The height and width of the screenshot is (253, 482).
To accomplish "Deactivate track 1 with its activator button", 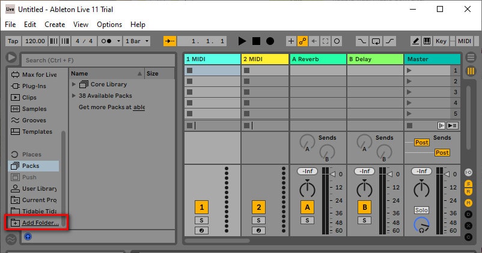I will coord(202,207).
